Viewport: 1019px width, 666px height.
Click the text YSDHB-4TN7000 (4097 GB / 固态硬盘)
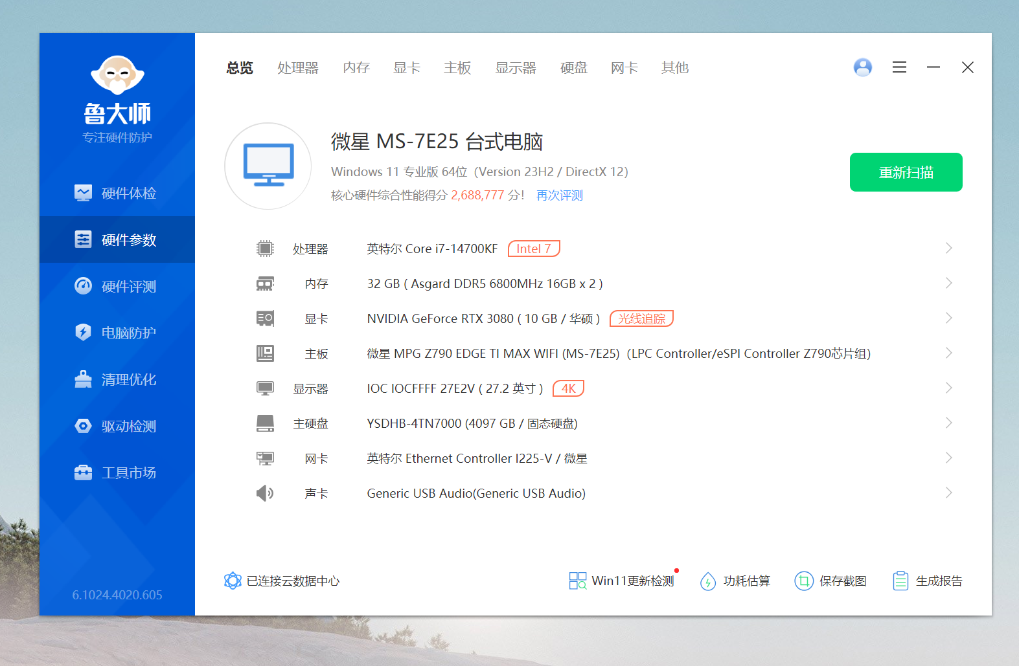click(x=472, y=423)
